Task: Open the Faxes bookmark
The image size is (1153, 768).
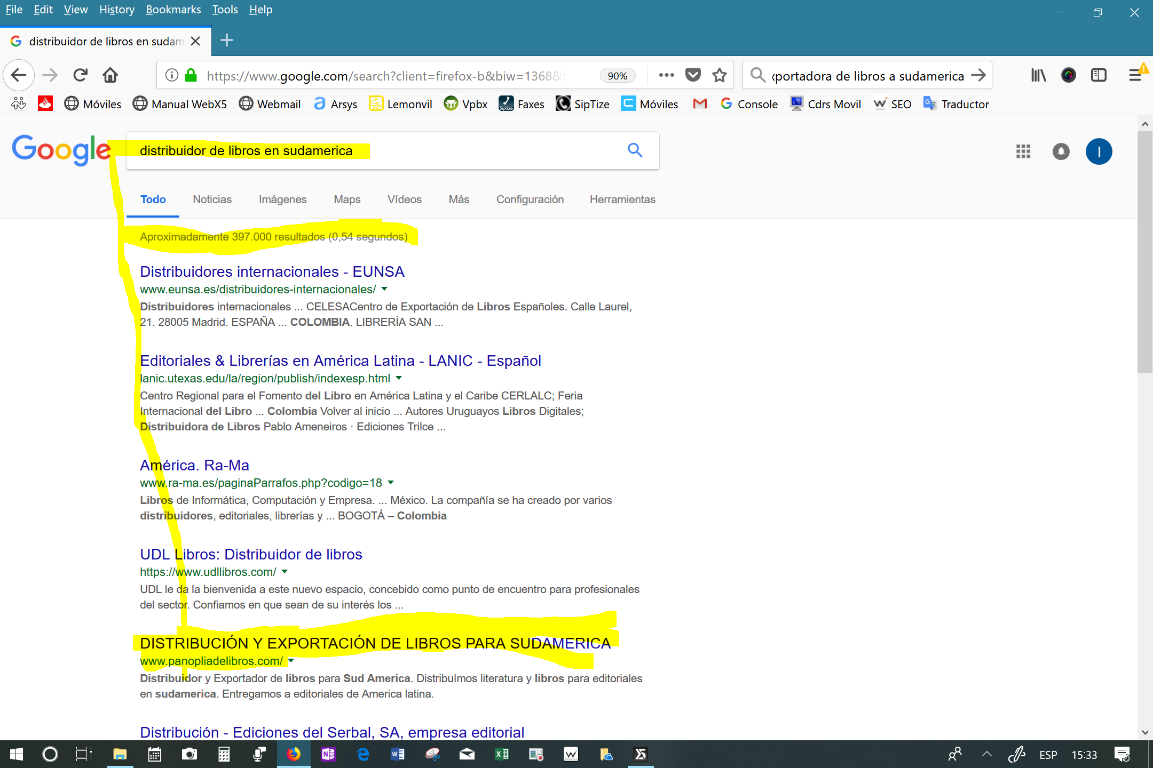Action: (x=522, y=104)
